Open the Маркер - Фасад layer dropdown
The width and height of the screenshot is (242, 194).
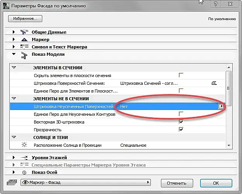pos(148,182)
